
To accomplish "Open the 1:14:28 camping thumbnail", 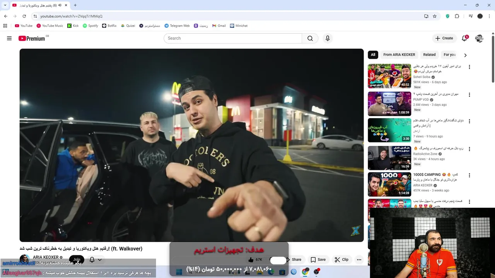I will point(389,184).
